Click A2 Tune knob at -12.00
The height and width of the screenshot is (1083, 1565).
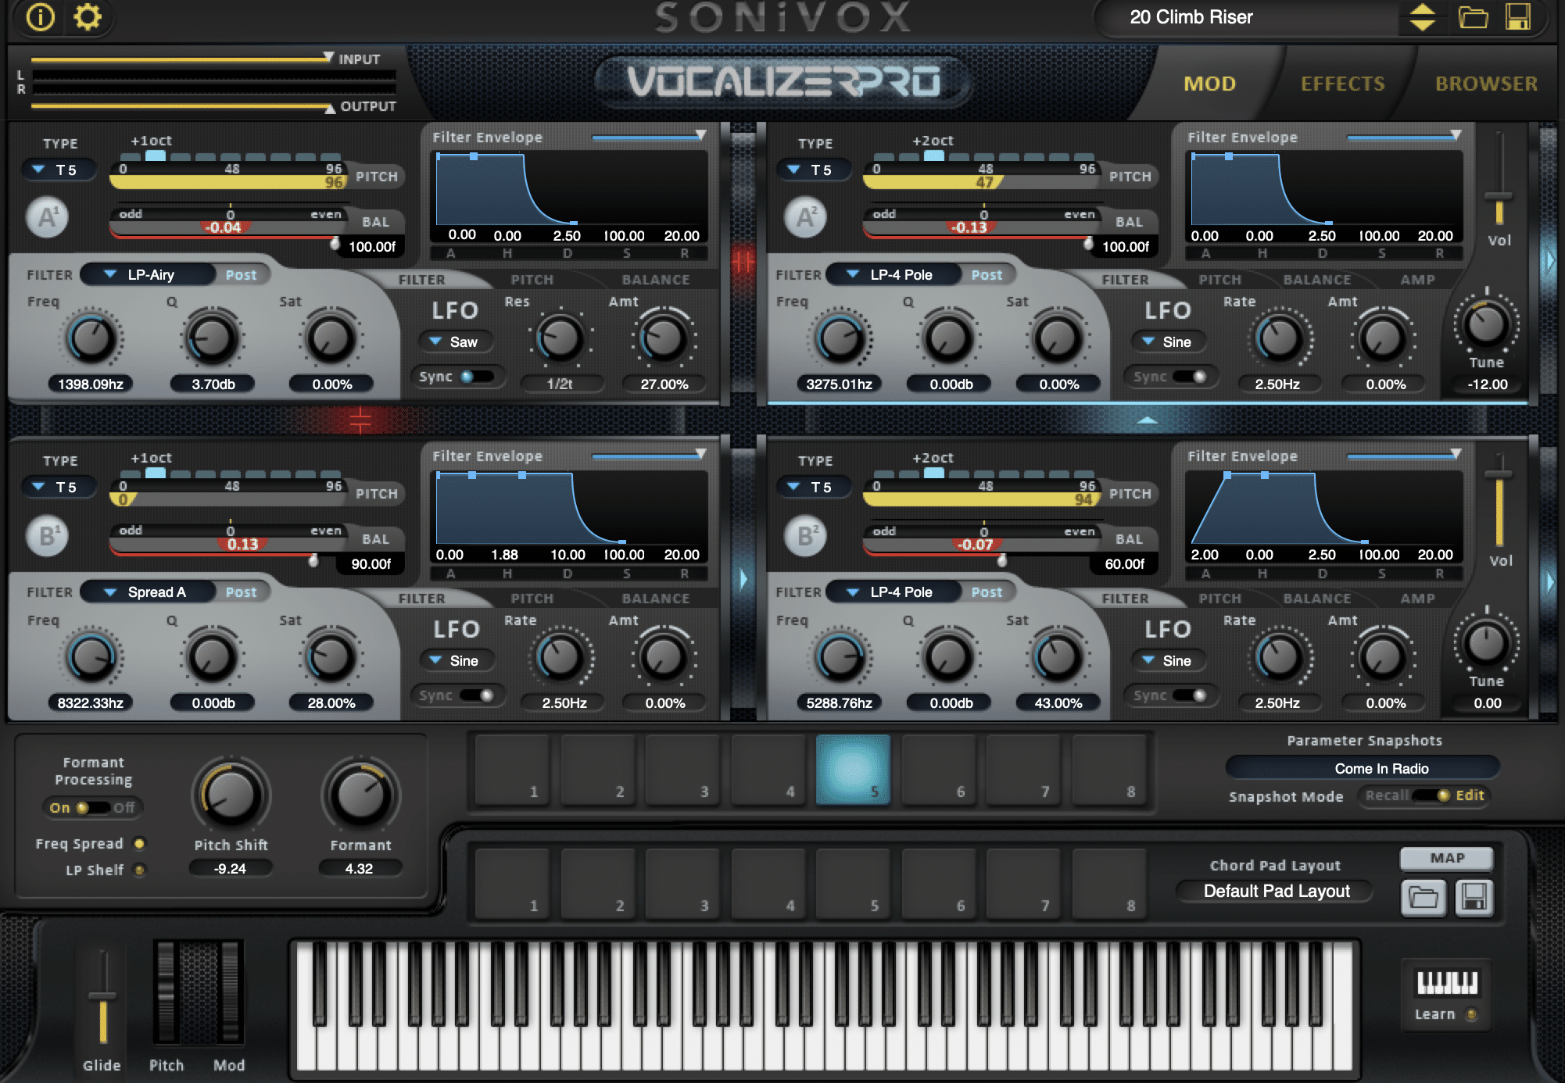[x=1486, y=324]
